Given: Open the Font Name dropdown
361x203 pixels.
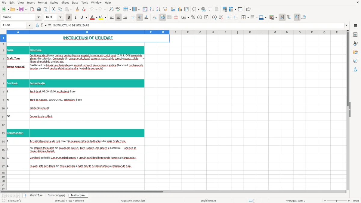Looking at the screenshot, I should tap(38, 17).
